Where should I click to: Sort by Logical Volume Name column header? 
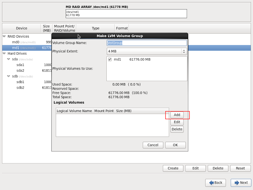pyautogui.click(x=74, y=111)
